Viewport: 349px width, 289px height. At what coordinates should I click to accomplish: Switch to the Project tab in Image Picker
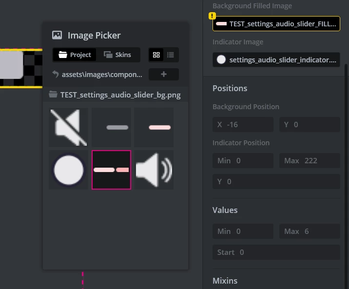[x=75, y=55]
